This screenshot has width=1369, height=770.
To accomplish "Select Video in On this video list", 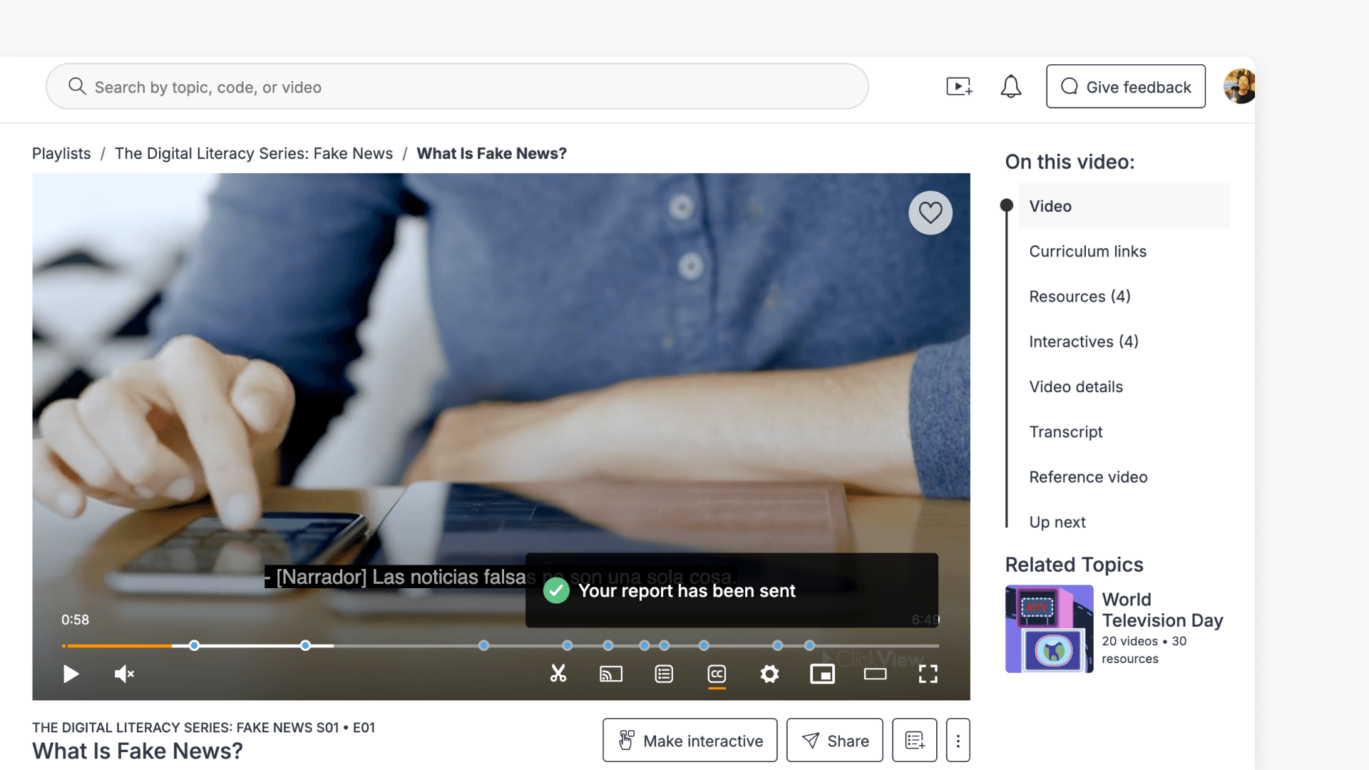I will pyautogui.click(x=1124, y=206).
